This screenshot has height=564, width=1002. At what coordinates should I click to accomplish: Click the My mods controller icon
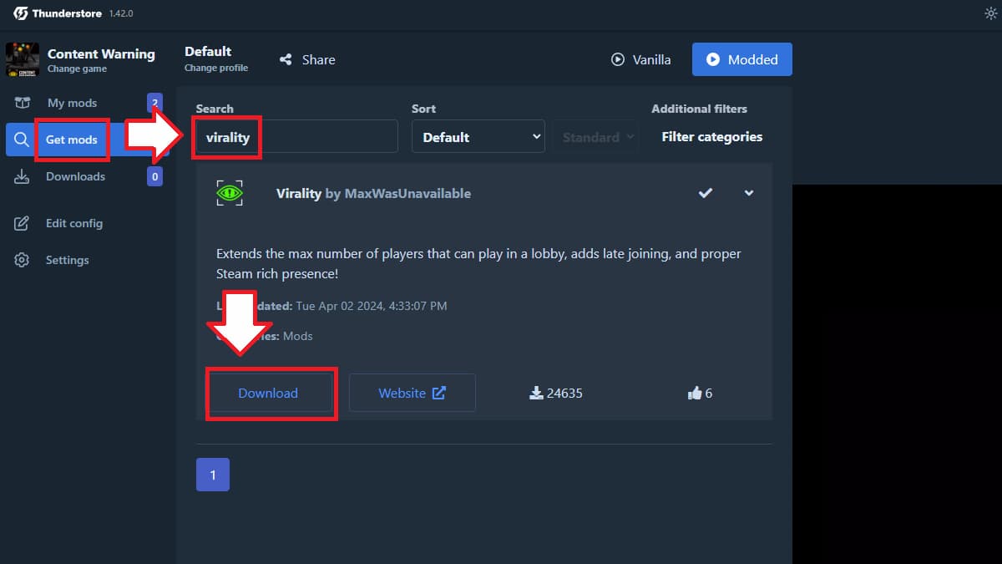tap(21, 103)
